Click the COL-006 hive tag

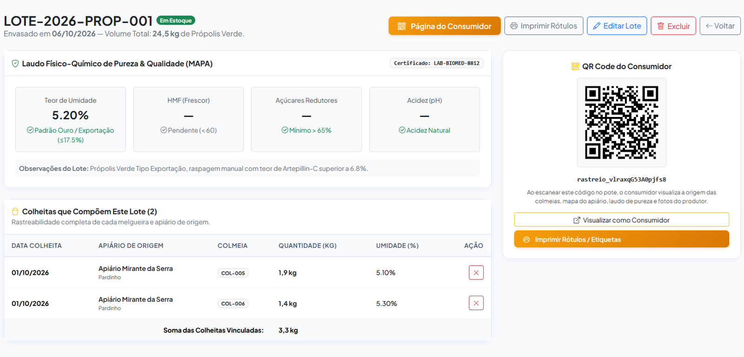[x=233, y=304]
